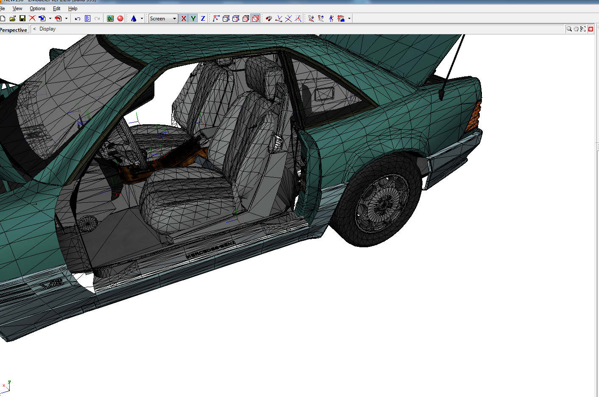599x397 pixels.
Task: Click the Perspective view label
Action: pos(14,30)
